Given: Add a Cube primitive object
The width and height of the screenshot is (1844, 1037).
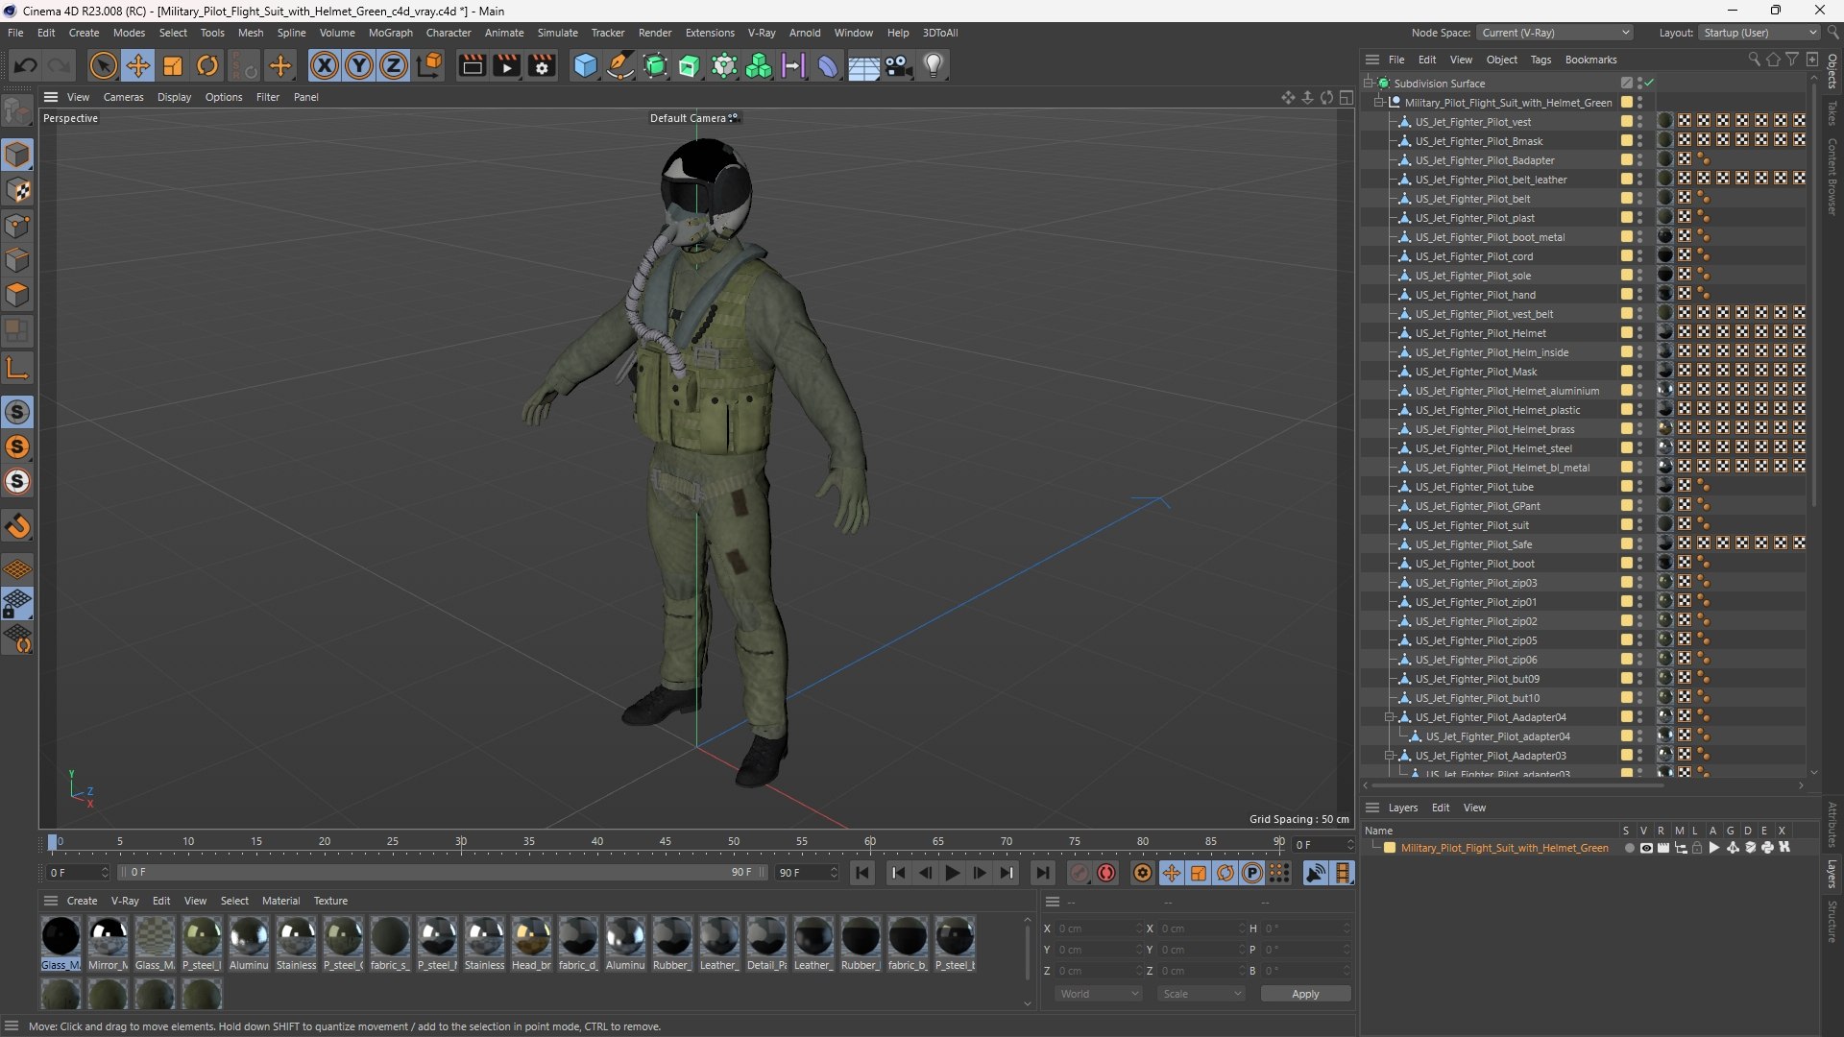Looking at the screenshot, I should tap(585, 65).
